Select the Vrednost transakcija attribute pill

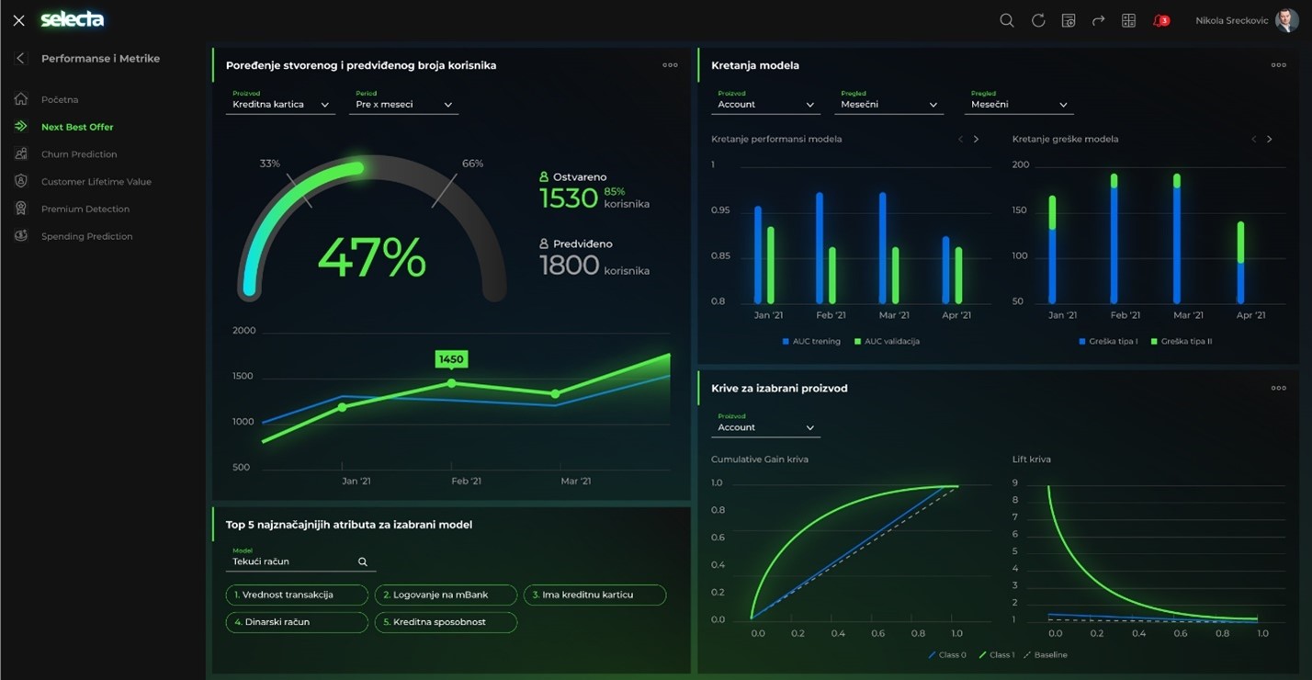pyautogui.click(x=296, y=595)
